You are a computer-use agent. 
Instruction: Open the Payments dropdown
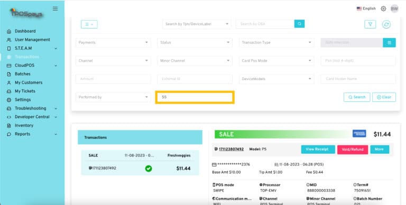[x=113, y=43]
